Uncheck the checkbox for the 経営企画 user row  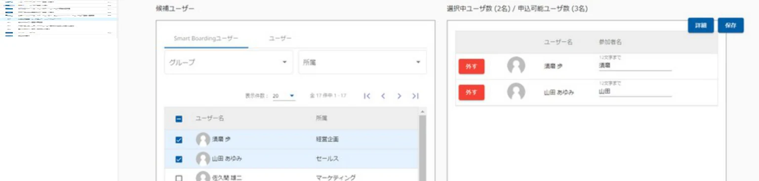(x=179, y=140)
